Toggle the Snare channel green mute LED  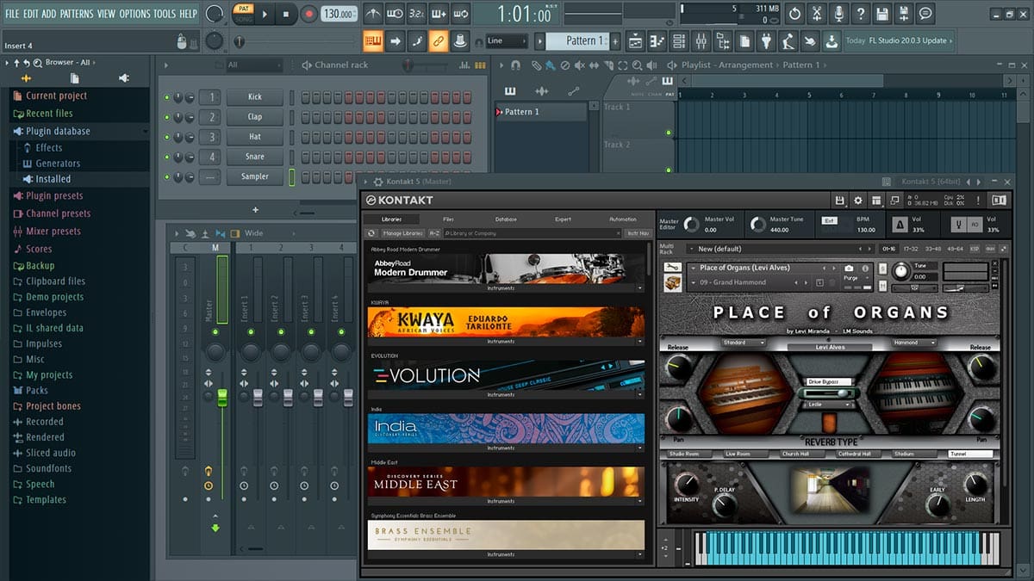[167, 157]
